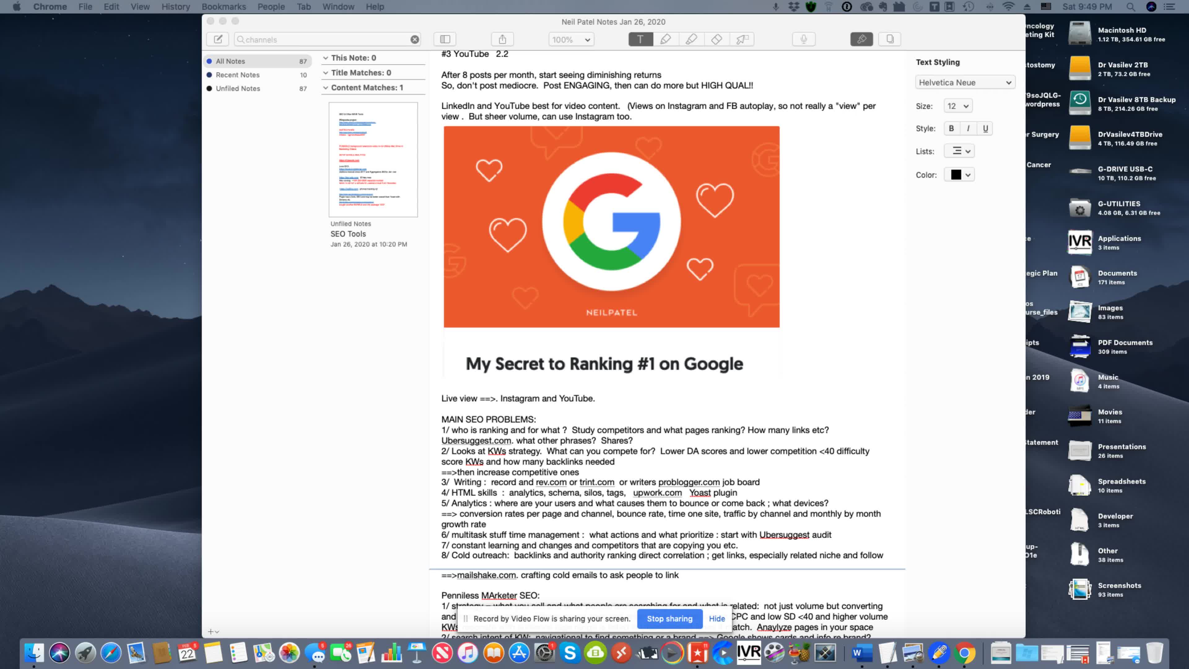The height and width of the screenshot is (669, 1189).
Task: Open Notability pencil-mic icon in Dock
Action: (939, 653)
